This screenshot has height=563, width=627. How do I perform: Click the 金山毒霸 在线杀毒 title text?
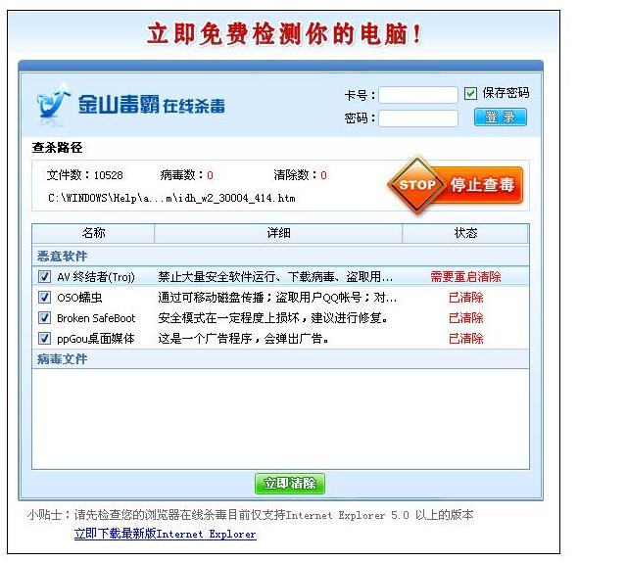click(x=152, y=105)
